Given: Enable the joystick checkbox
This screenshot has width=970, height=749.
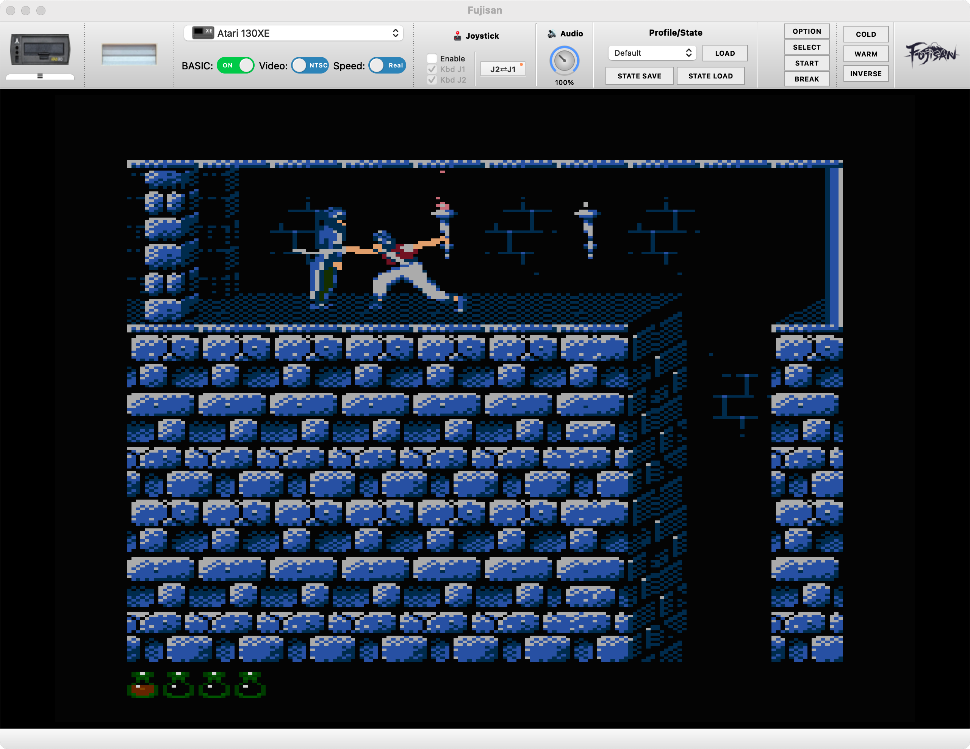Looking at the screenshot, I should coord(432,58).
